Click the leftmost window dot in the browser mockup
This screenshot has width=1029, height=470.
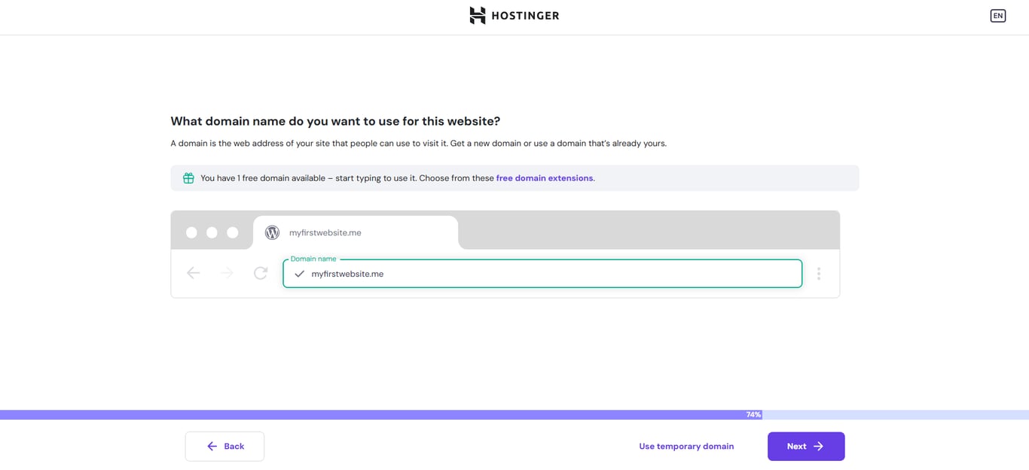pyautogui.click(x=193, y=232)
